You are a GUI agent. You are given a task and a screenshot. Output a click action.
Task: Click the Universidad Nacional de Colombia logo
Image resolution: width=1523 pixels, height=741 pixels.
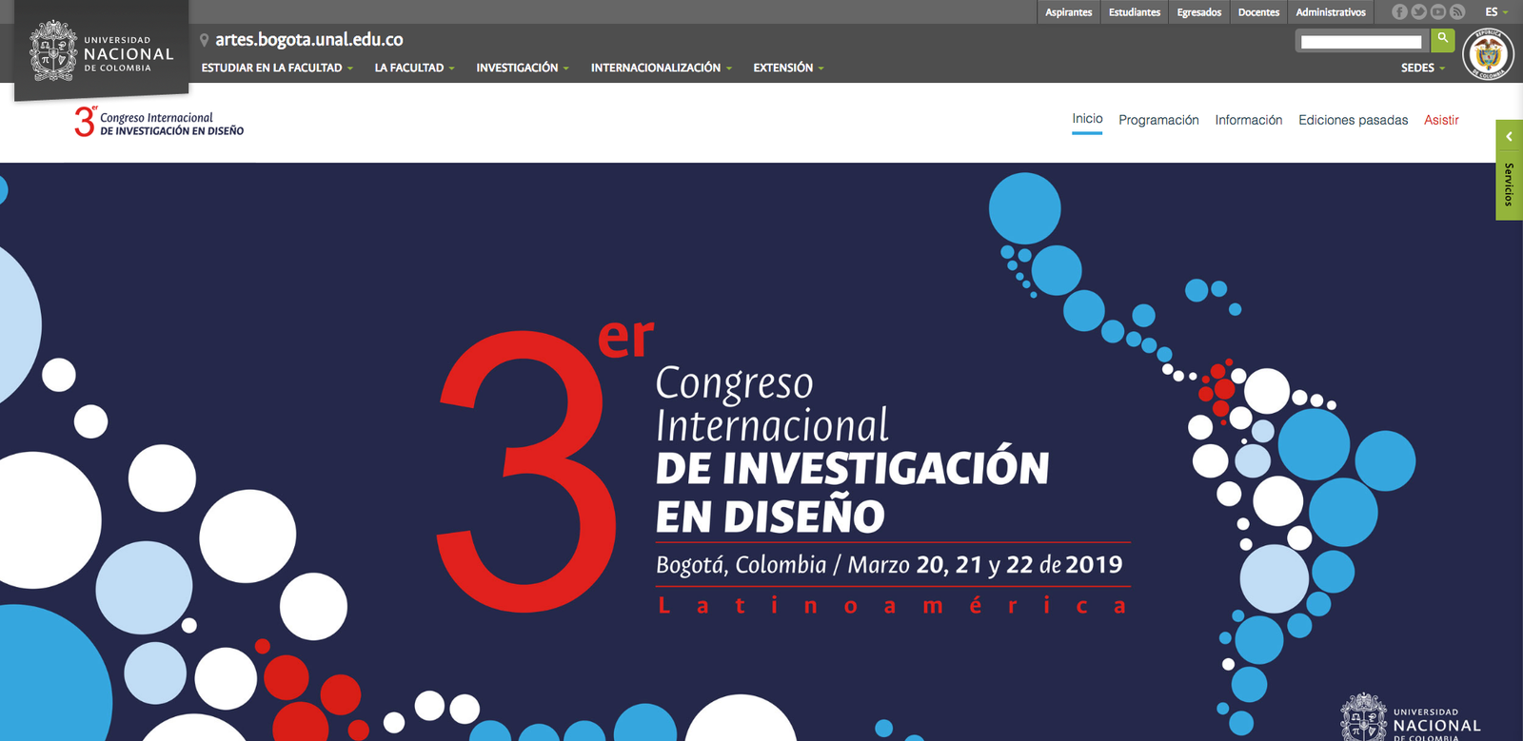pyautogui.click(x=102, y=52)
